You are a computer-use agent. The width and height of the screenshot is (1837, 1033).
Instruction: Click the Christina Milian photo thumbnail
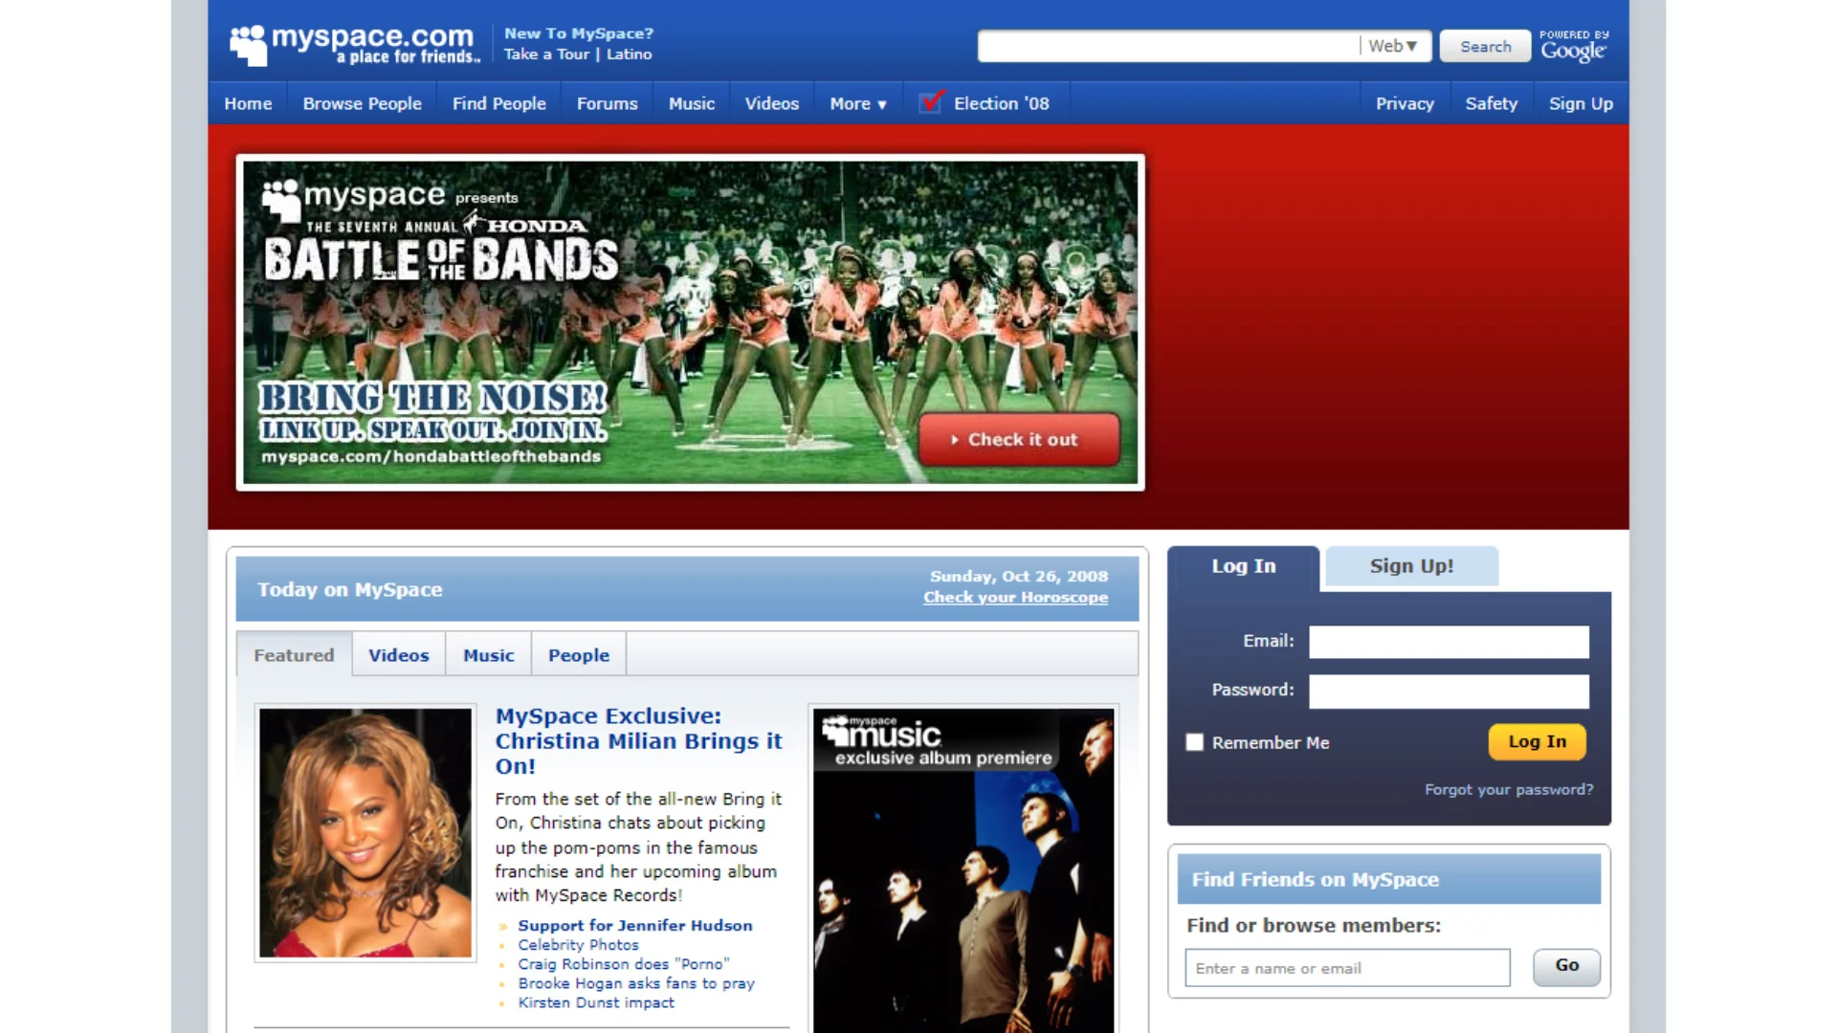point(365,832)
